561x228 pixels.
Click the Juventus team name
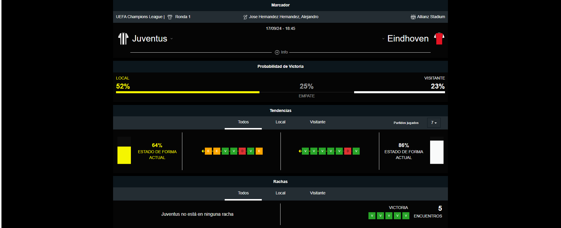coord(150,39)
